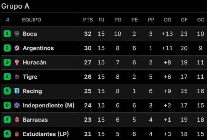Click the EQUIPO column header
The height and width of the screenshot is (140, 207).
[32, 20]
